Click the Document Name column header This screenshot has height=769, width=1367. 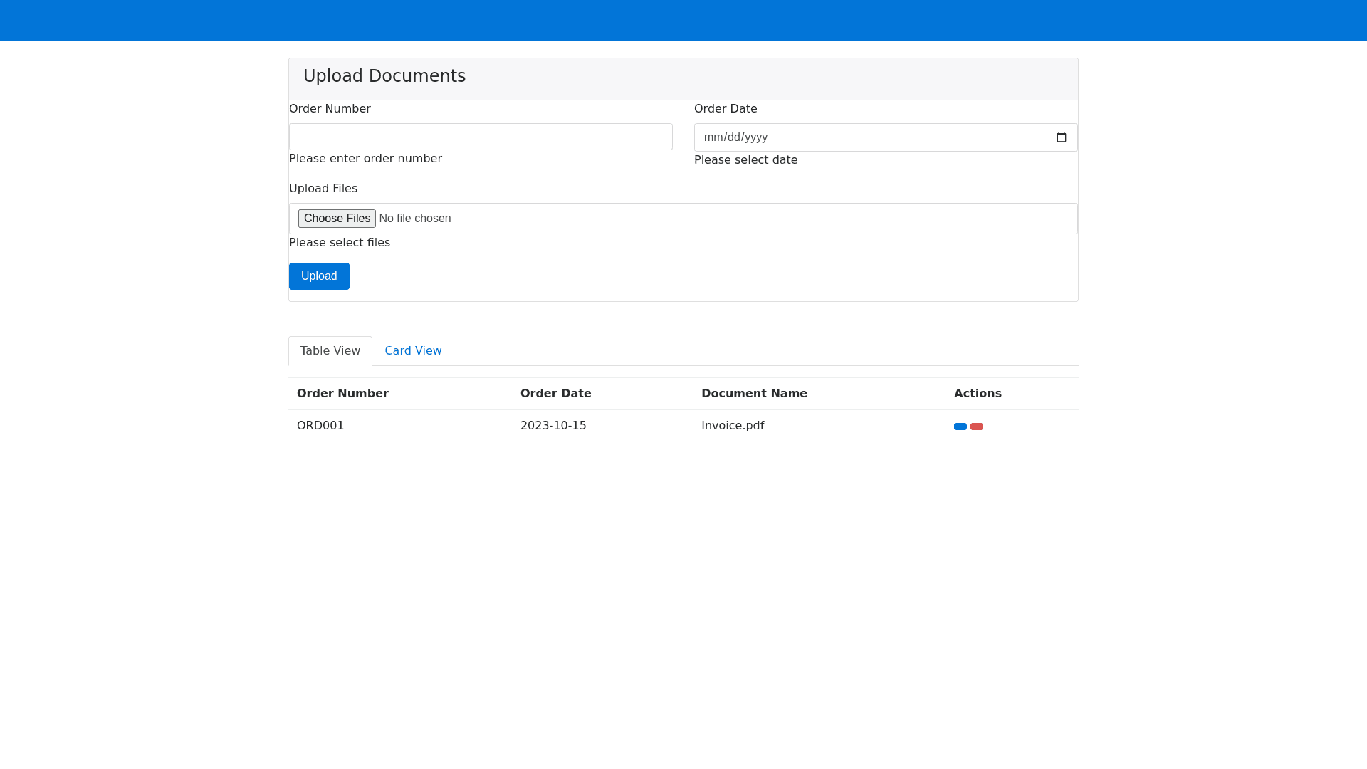(x=754, y=394)
